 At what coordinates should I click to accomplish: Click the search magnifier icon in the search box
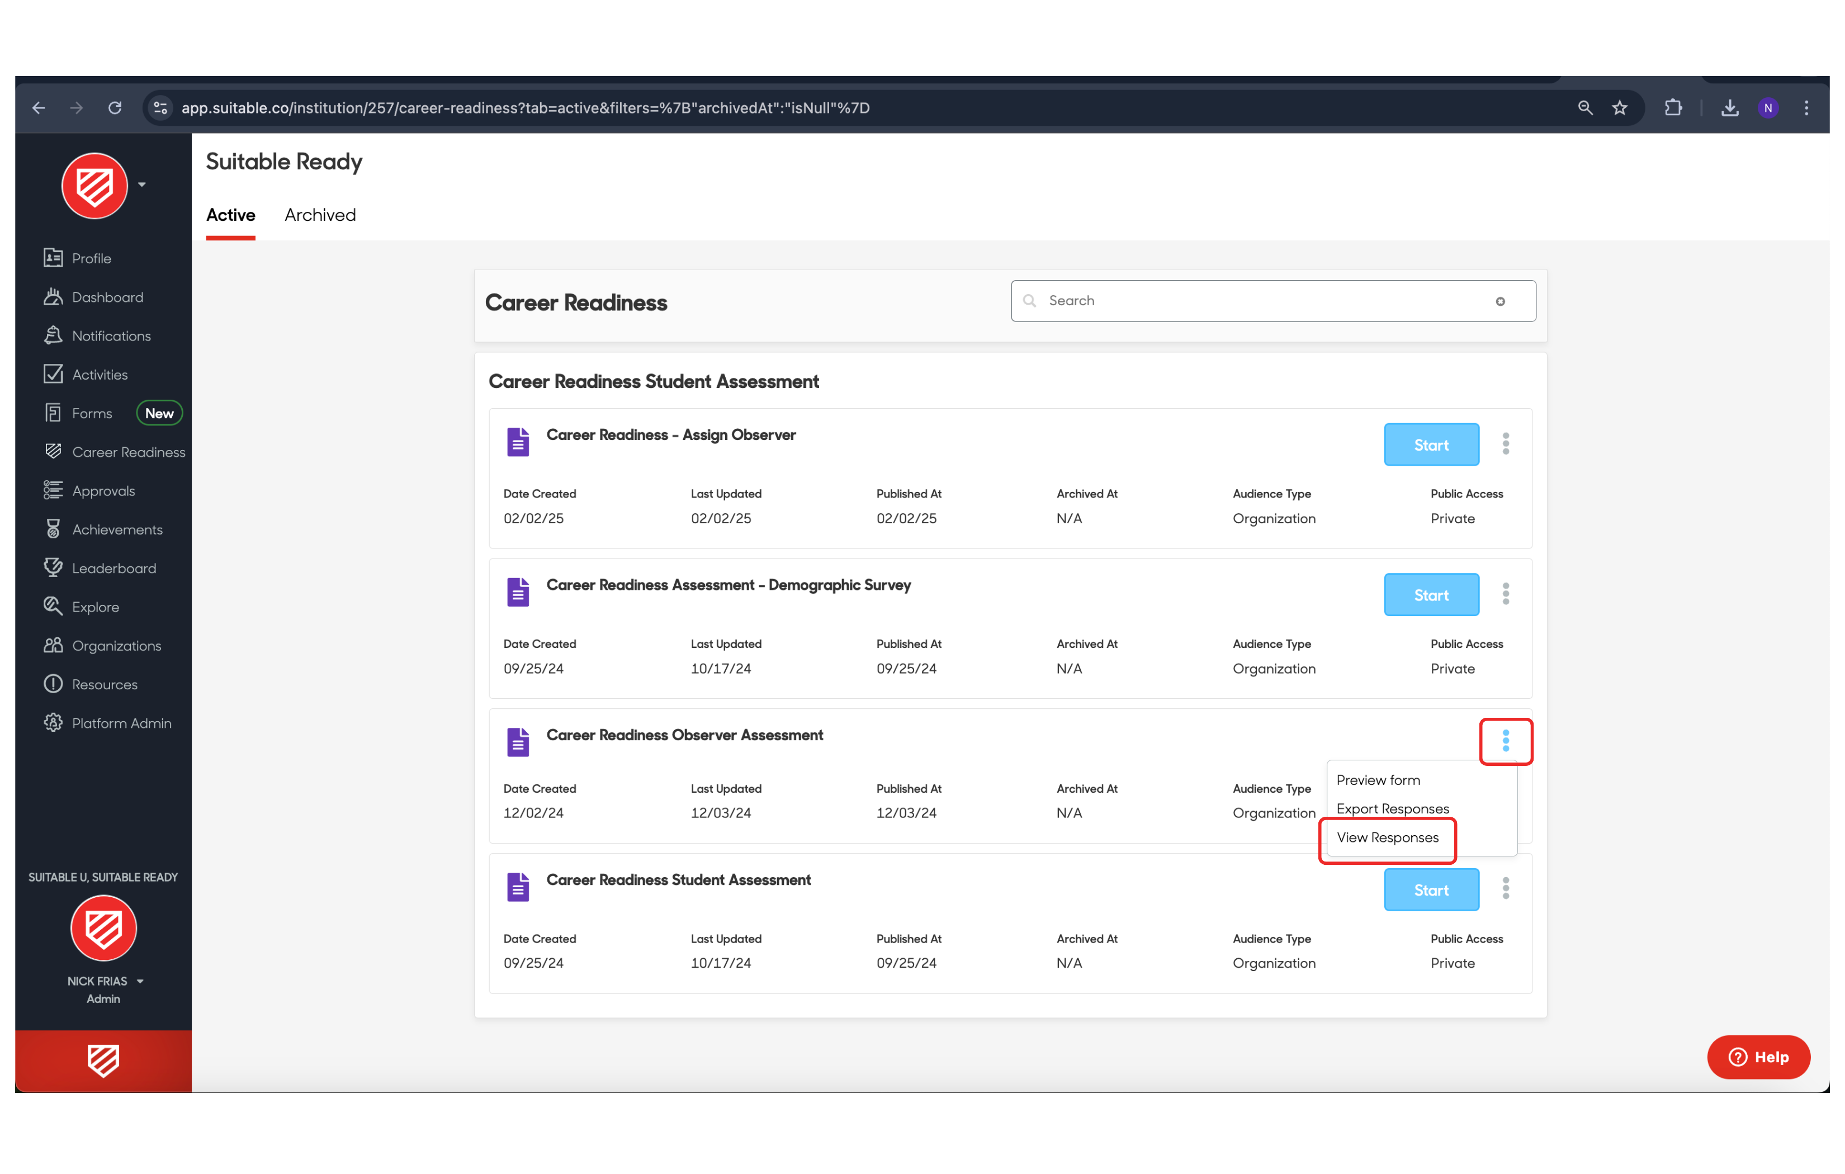(x=1030, y=300)
